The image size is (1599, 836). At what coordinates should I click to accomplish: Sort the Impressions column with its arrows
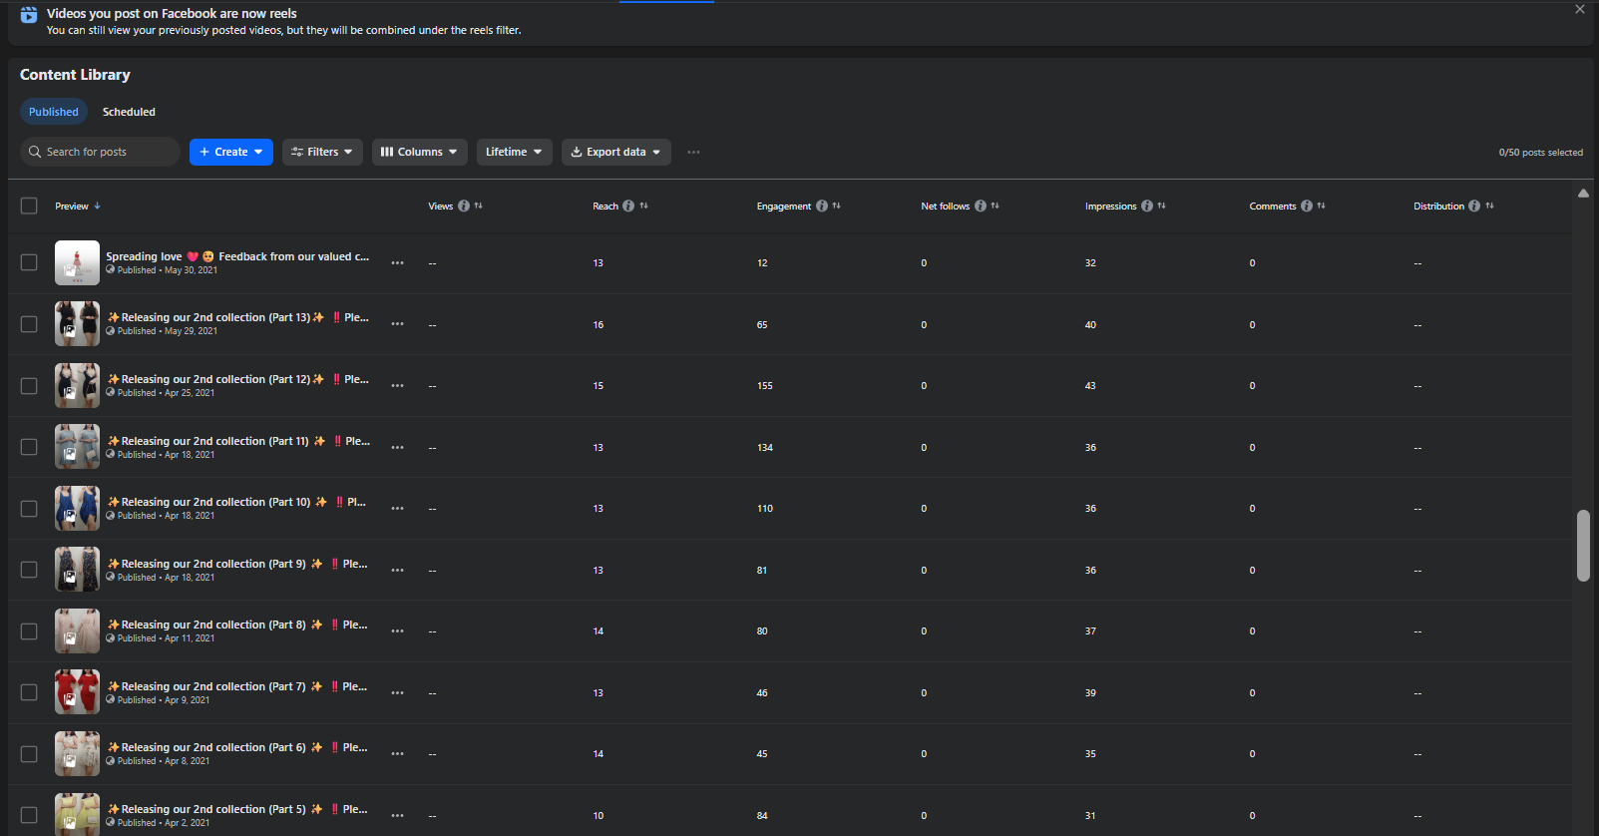[x=1162, y=207]
